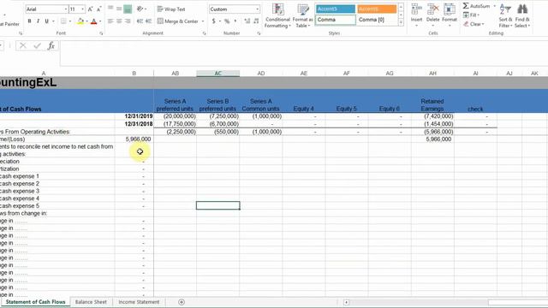Image resolution: width=548 pixels, height=308 pixels.
Task: Decrease decimal places
Action: [256, 21]
